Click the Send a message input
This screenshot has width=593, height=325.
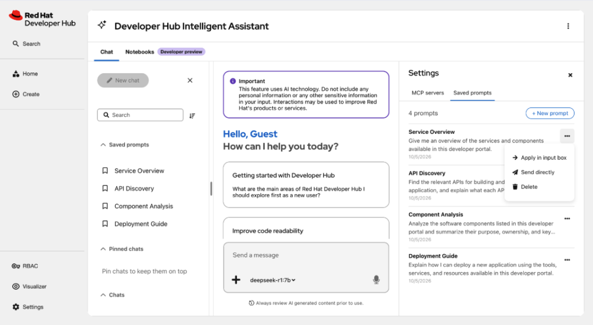[x=306, y=255]
